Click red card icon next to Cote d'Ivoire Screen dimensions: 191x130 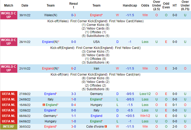(106, 127)
